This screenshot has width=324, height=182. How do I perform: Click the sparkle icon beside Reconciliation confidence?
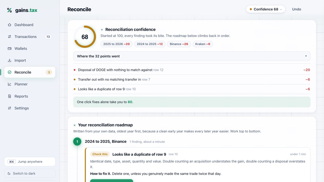[x=102, y=30]
